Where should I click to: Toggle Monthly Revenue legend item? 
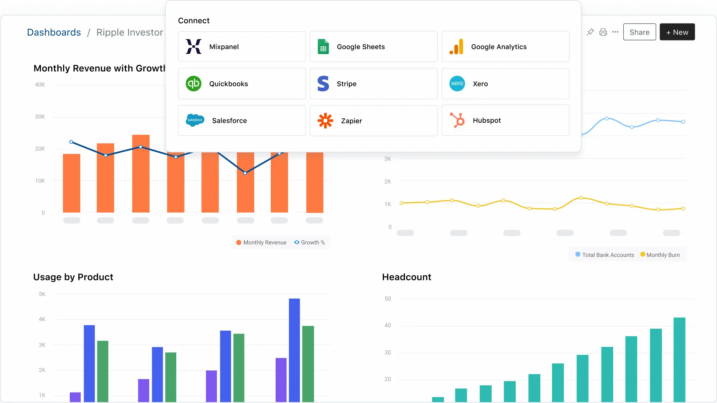[261, 242]
